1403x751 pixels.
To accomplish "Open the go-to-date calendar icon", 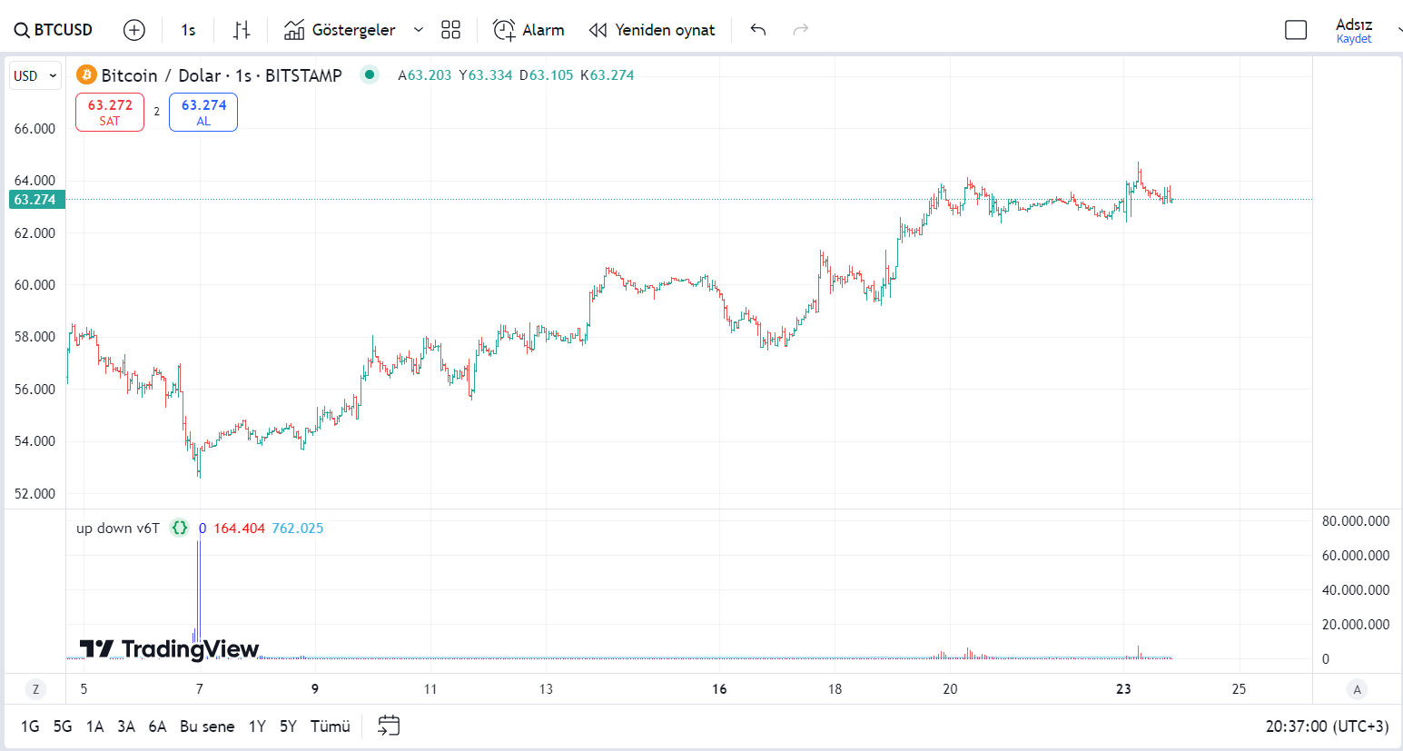I will click(389, 726).
